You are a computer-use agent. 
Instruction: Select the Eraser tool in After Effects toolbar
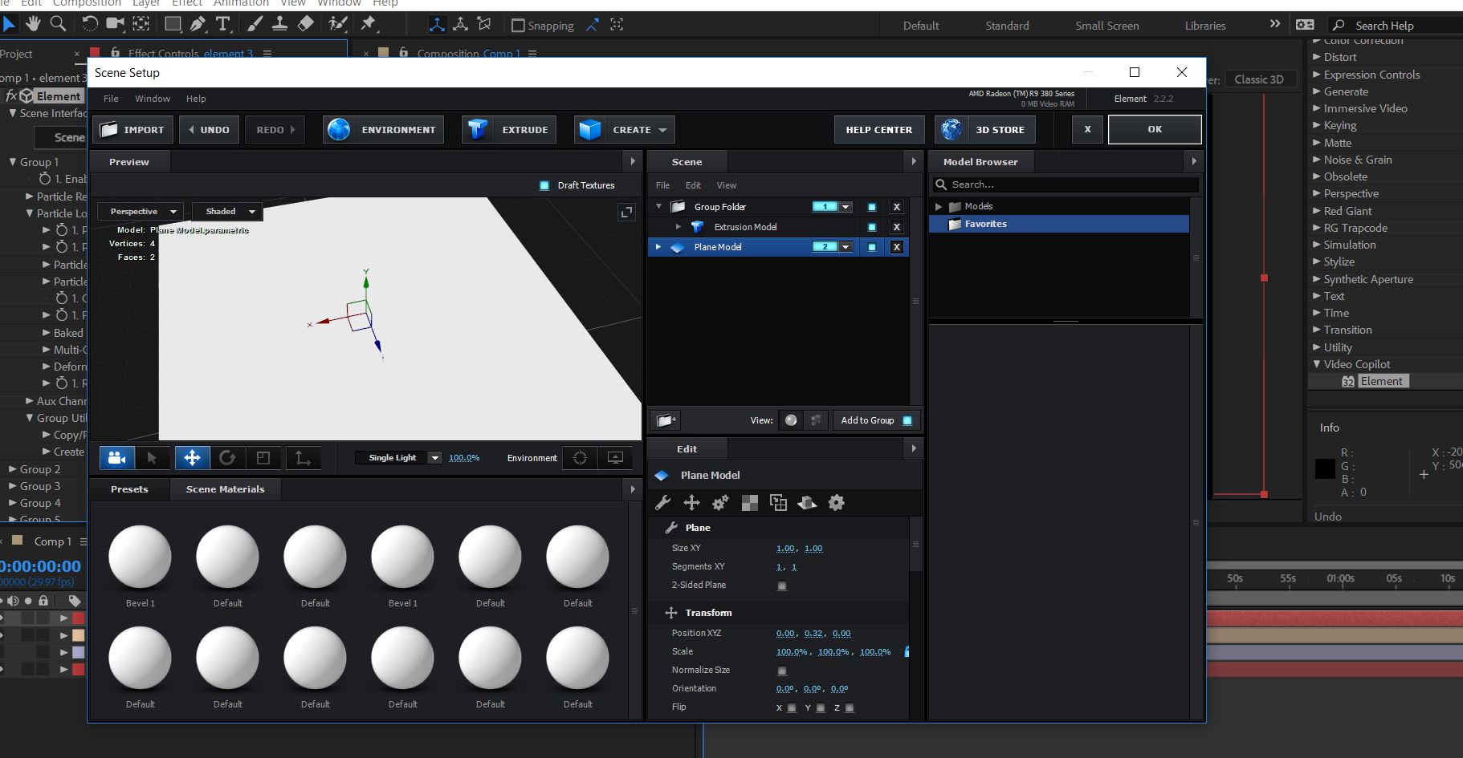(305, 24)
